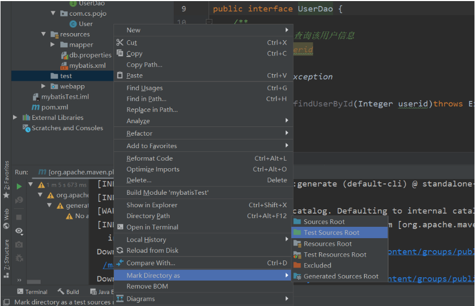Click the Diagrams icon
Image resolution: width=475 pixels, height=306 pixels.
(120, 298)
